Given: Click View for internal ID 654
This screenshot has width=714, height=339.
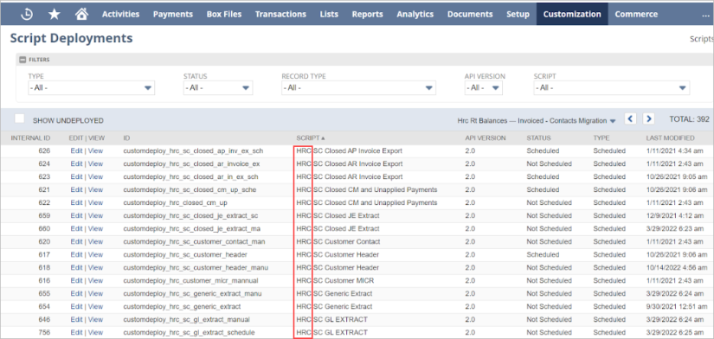Looking at the screenshot, I should pos(95,306).
